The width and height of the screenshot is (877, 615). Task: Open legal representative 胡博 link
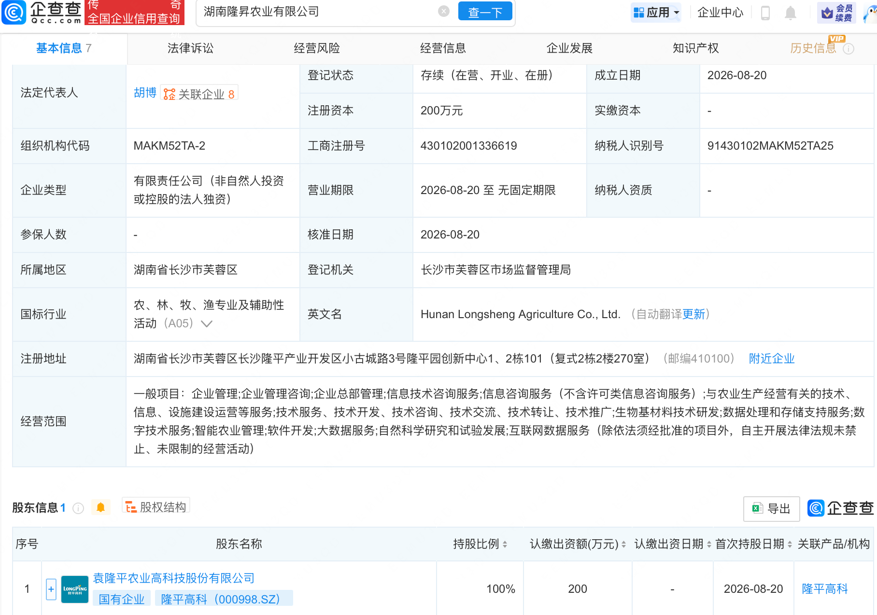click(145, 93)
